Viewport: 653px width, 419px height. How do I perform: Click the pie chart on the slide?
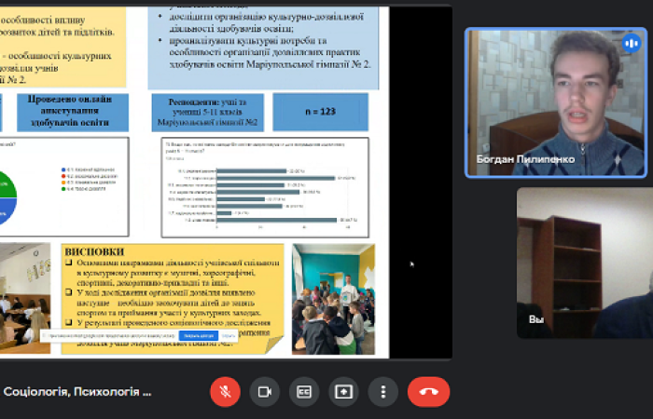7,196
